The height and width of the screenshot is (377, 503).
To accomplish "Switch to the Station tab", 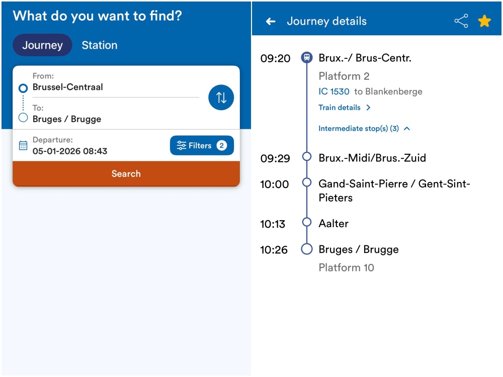I will coord(100,45).
